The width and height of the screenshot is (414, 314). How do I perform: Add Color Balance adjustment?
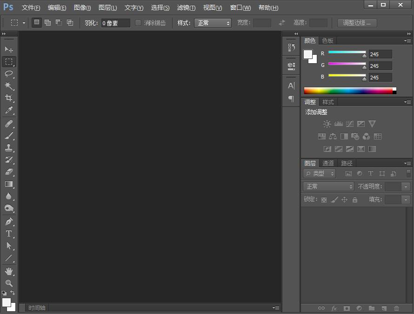click(x=333, y=136)
